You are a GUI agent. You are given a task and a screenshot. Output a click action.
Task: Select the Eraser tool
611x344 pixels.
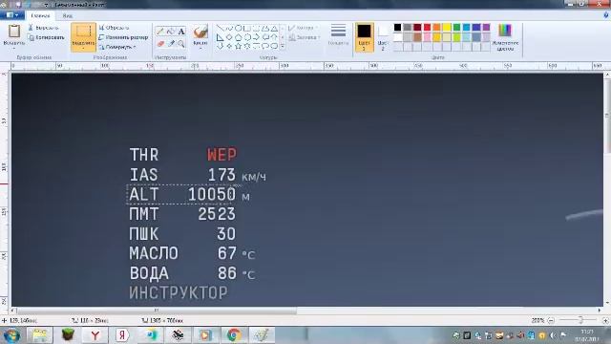click(160, 44)
